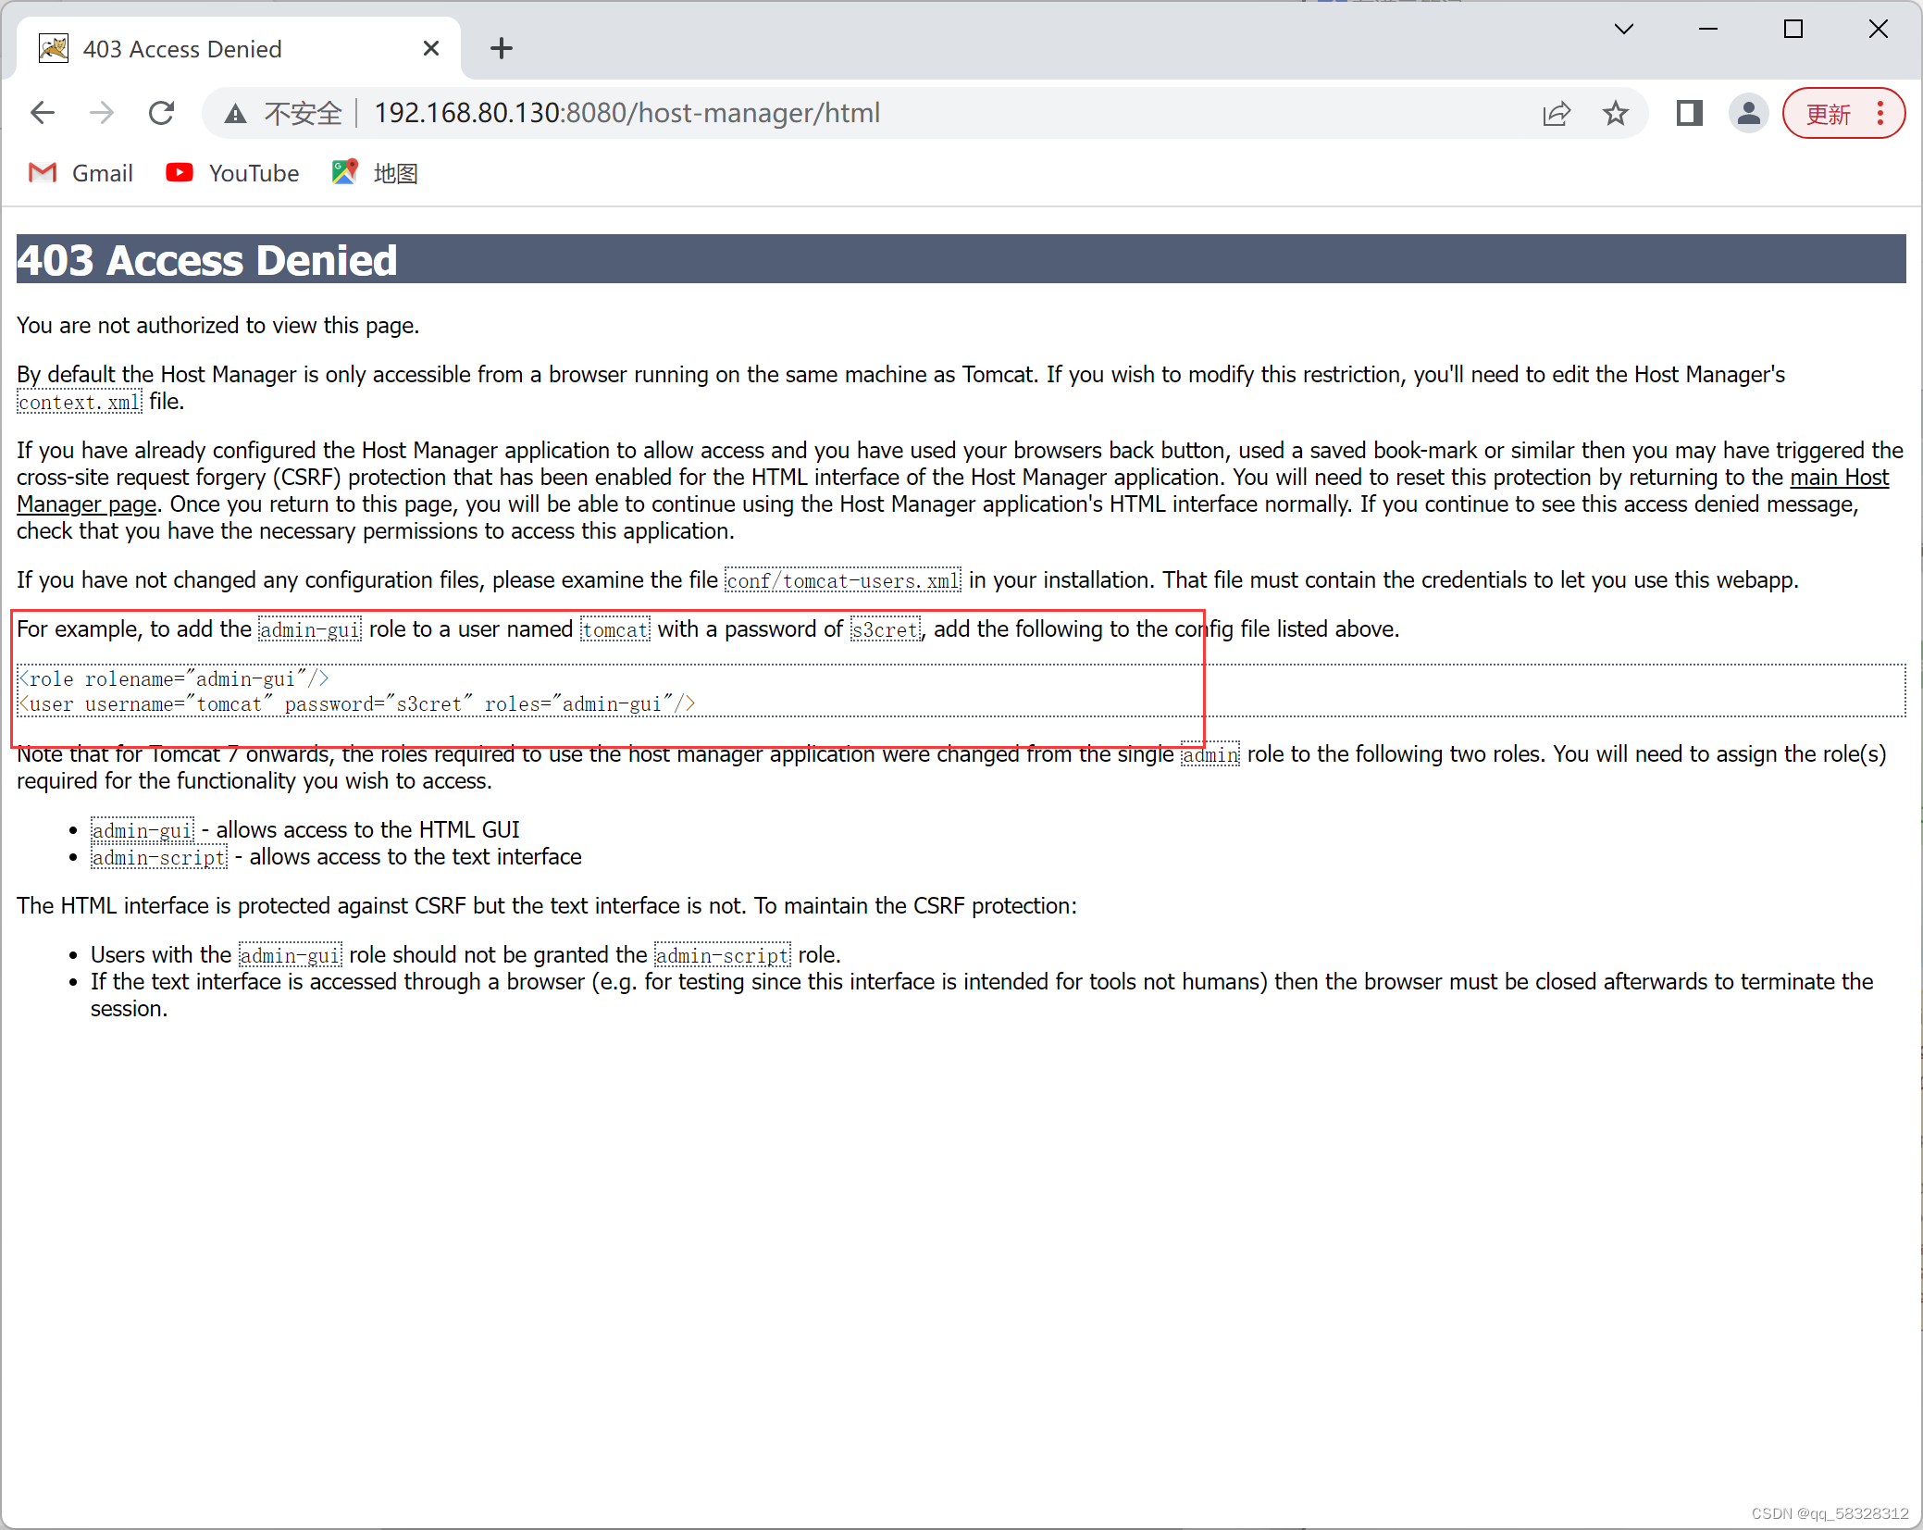Open the YouTube bookmark

232,173
